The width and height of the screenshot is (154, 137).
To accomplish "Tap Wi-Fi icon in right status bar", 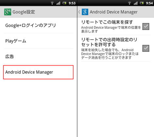I will click(129, 3).
